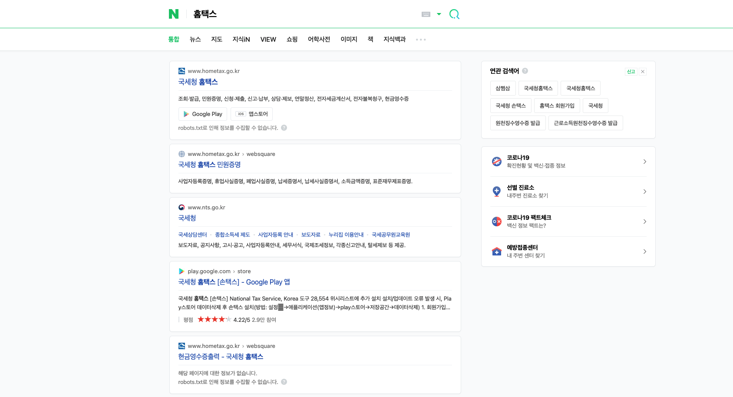The image size is (733, 397).
Task: Select related search 원천징수영수증 발급
Action: pos(518,123)
